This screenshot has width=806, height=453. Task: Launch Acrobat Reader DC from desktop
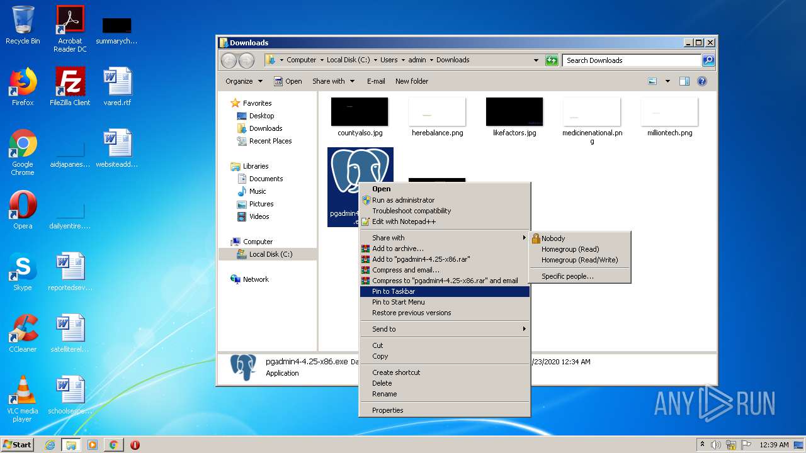[70, 28]
